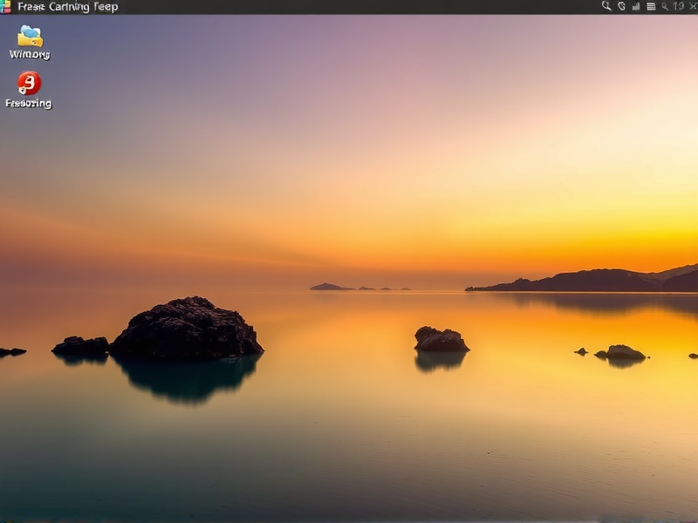Image resolution: width=698 pixels, height=523 pixels.
Task: Open the statistics chart icon near the toolbar
Action: pos(637,6)
